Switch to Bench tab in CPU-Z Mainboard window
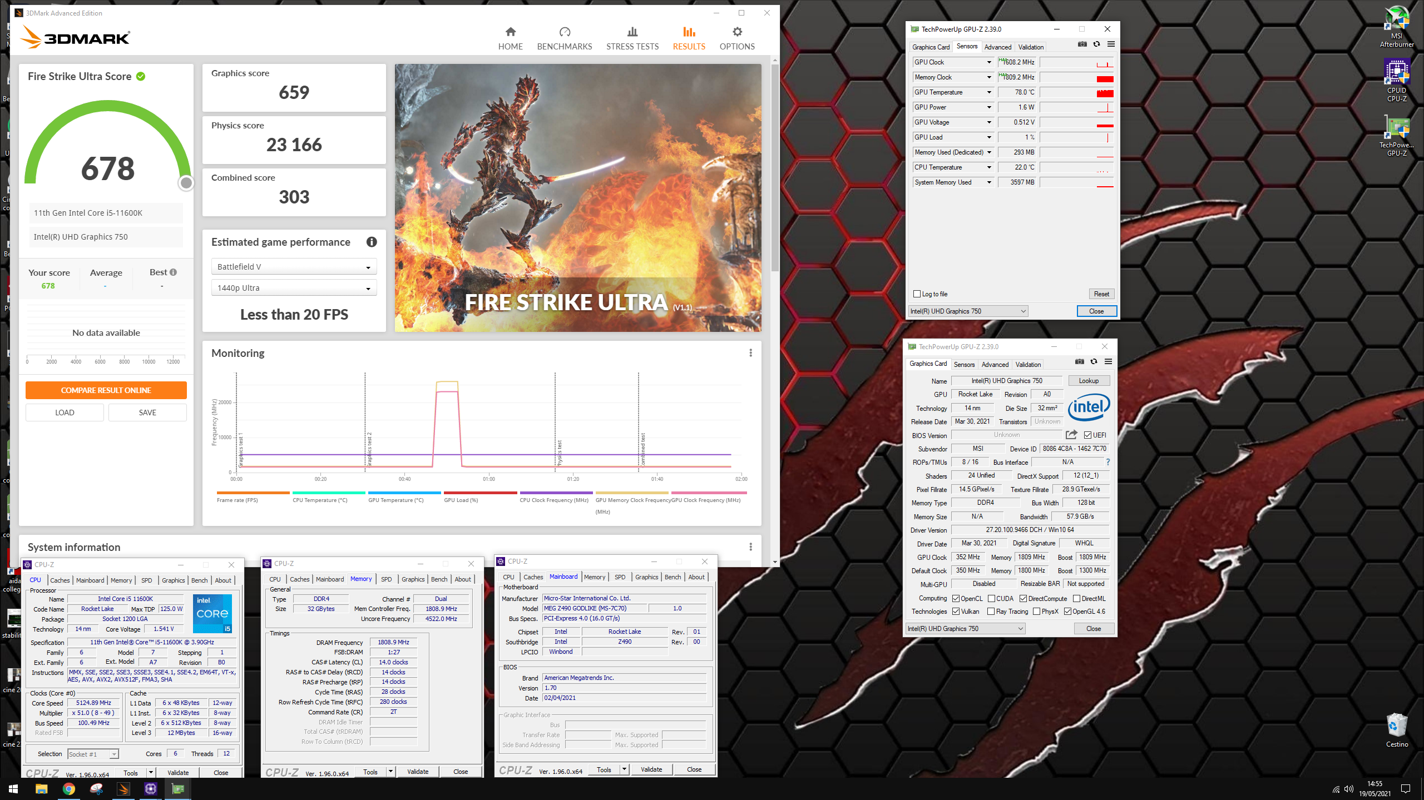Image resolution: width=1424 pixels, height=800 pixels. click(673, 577)
